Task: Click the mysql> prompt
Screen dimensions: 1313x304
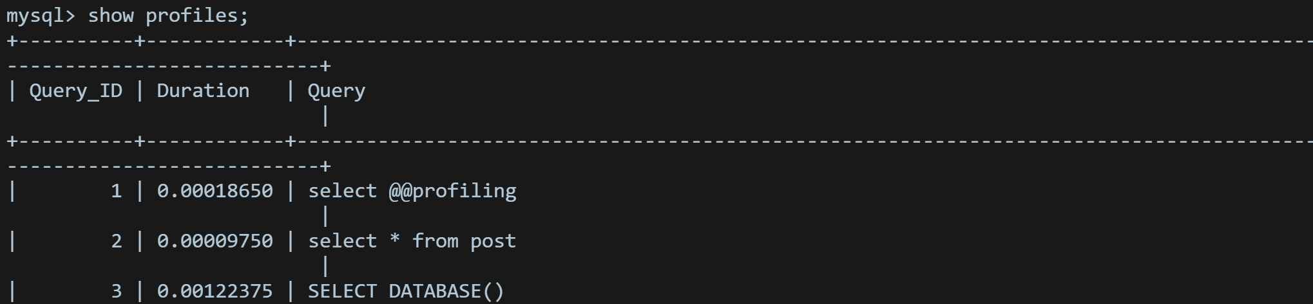Action: [x=41, y=16]
